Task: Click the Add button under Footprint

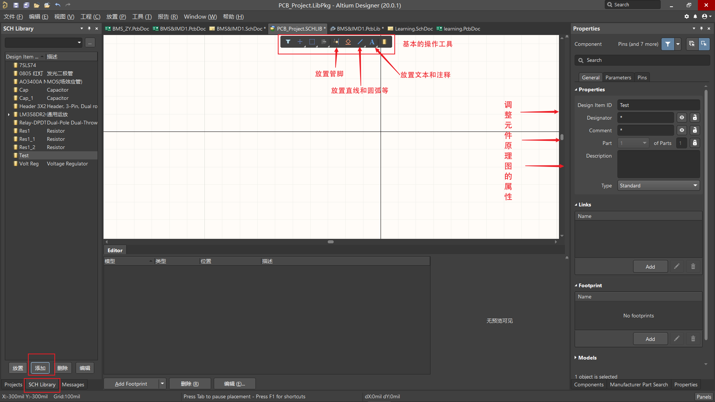Action: tap(650, 339)
